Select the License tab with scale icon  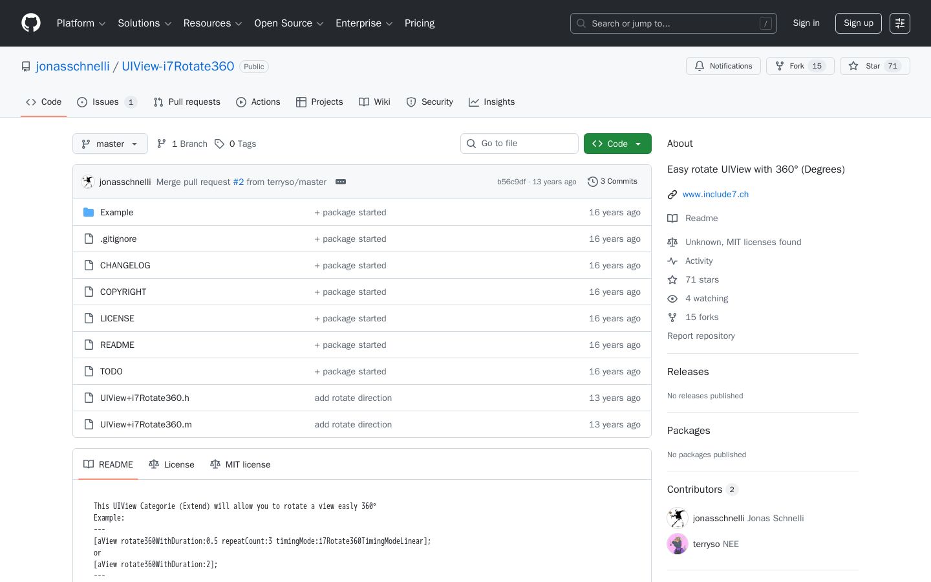(171, 464)
